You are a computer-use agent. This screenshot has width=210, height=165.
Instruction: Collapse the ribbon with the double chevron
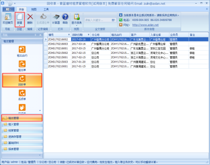coord(207,9)
